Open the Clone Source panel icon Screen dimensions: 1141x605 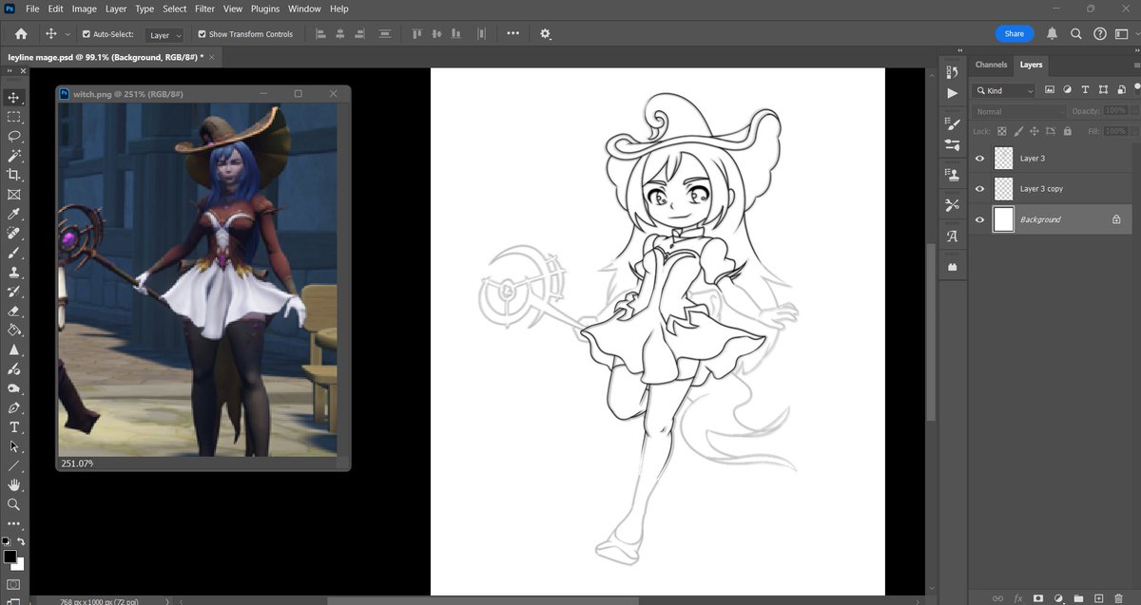(952, 175)
